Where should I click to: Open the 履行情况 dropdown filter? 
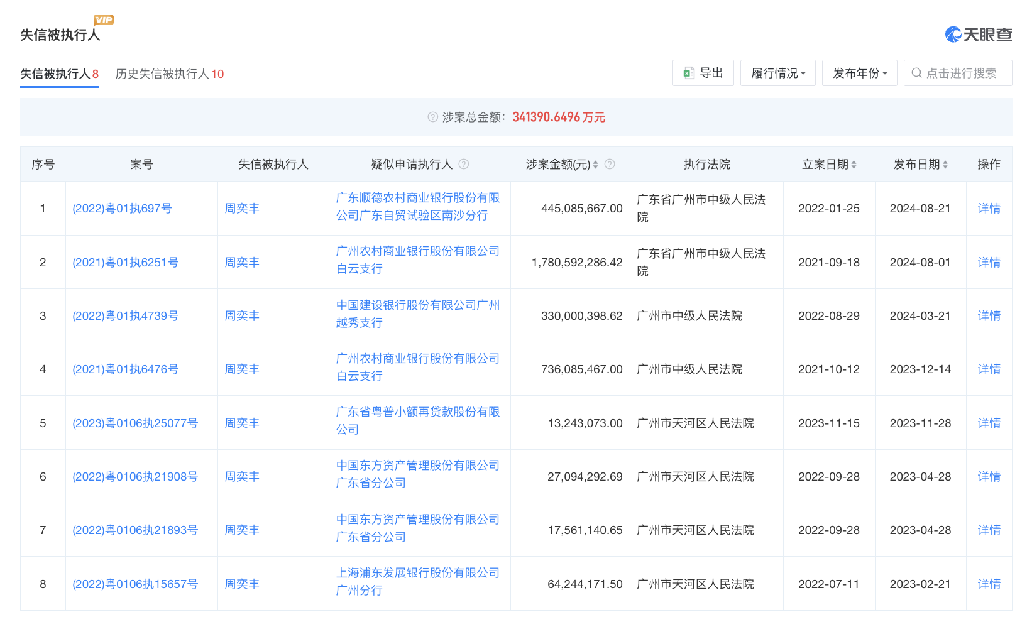(777, 73)
